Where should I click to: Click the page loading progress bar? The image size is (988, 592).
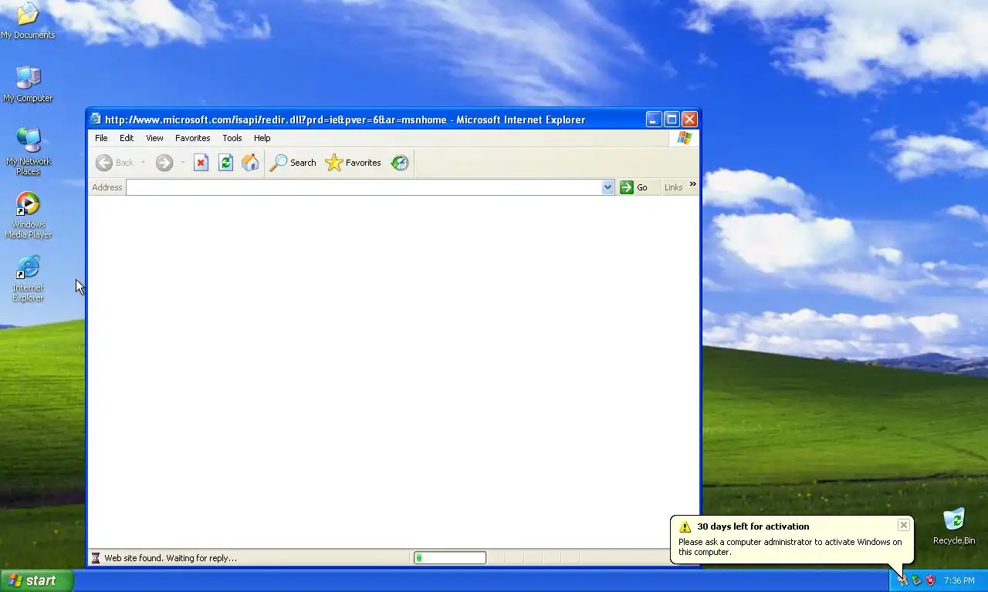pyautogui.click(x=450, y=557)
